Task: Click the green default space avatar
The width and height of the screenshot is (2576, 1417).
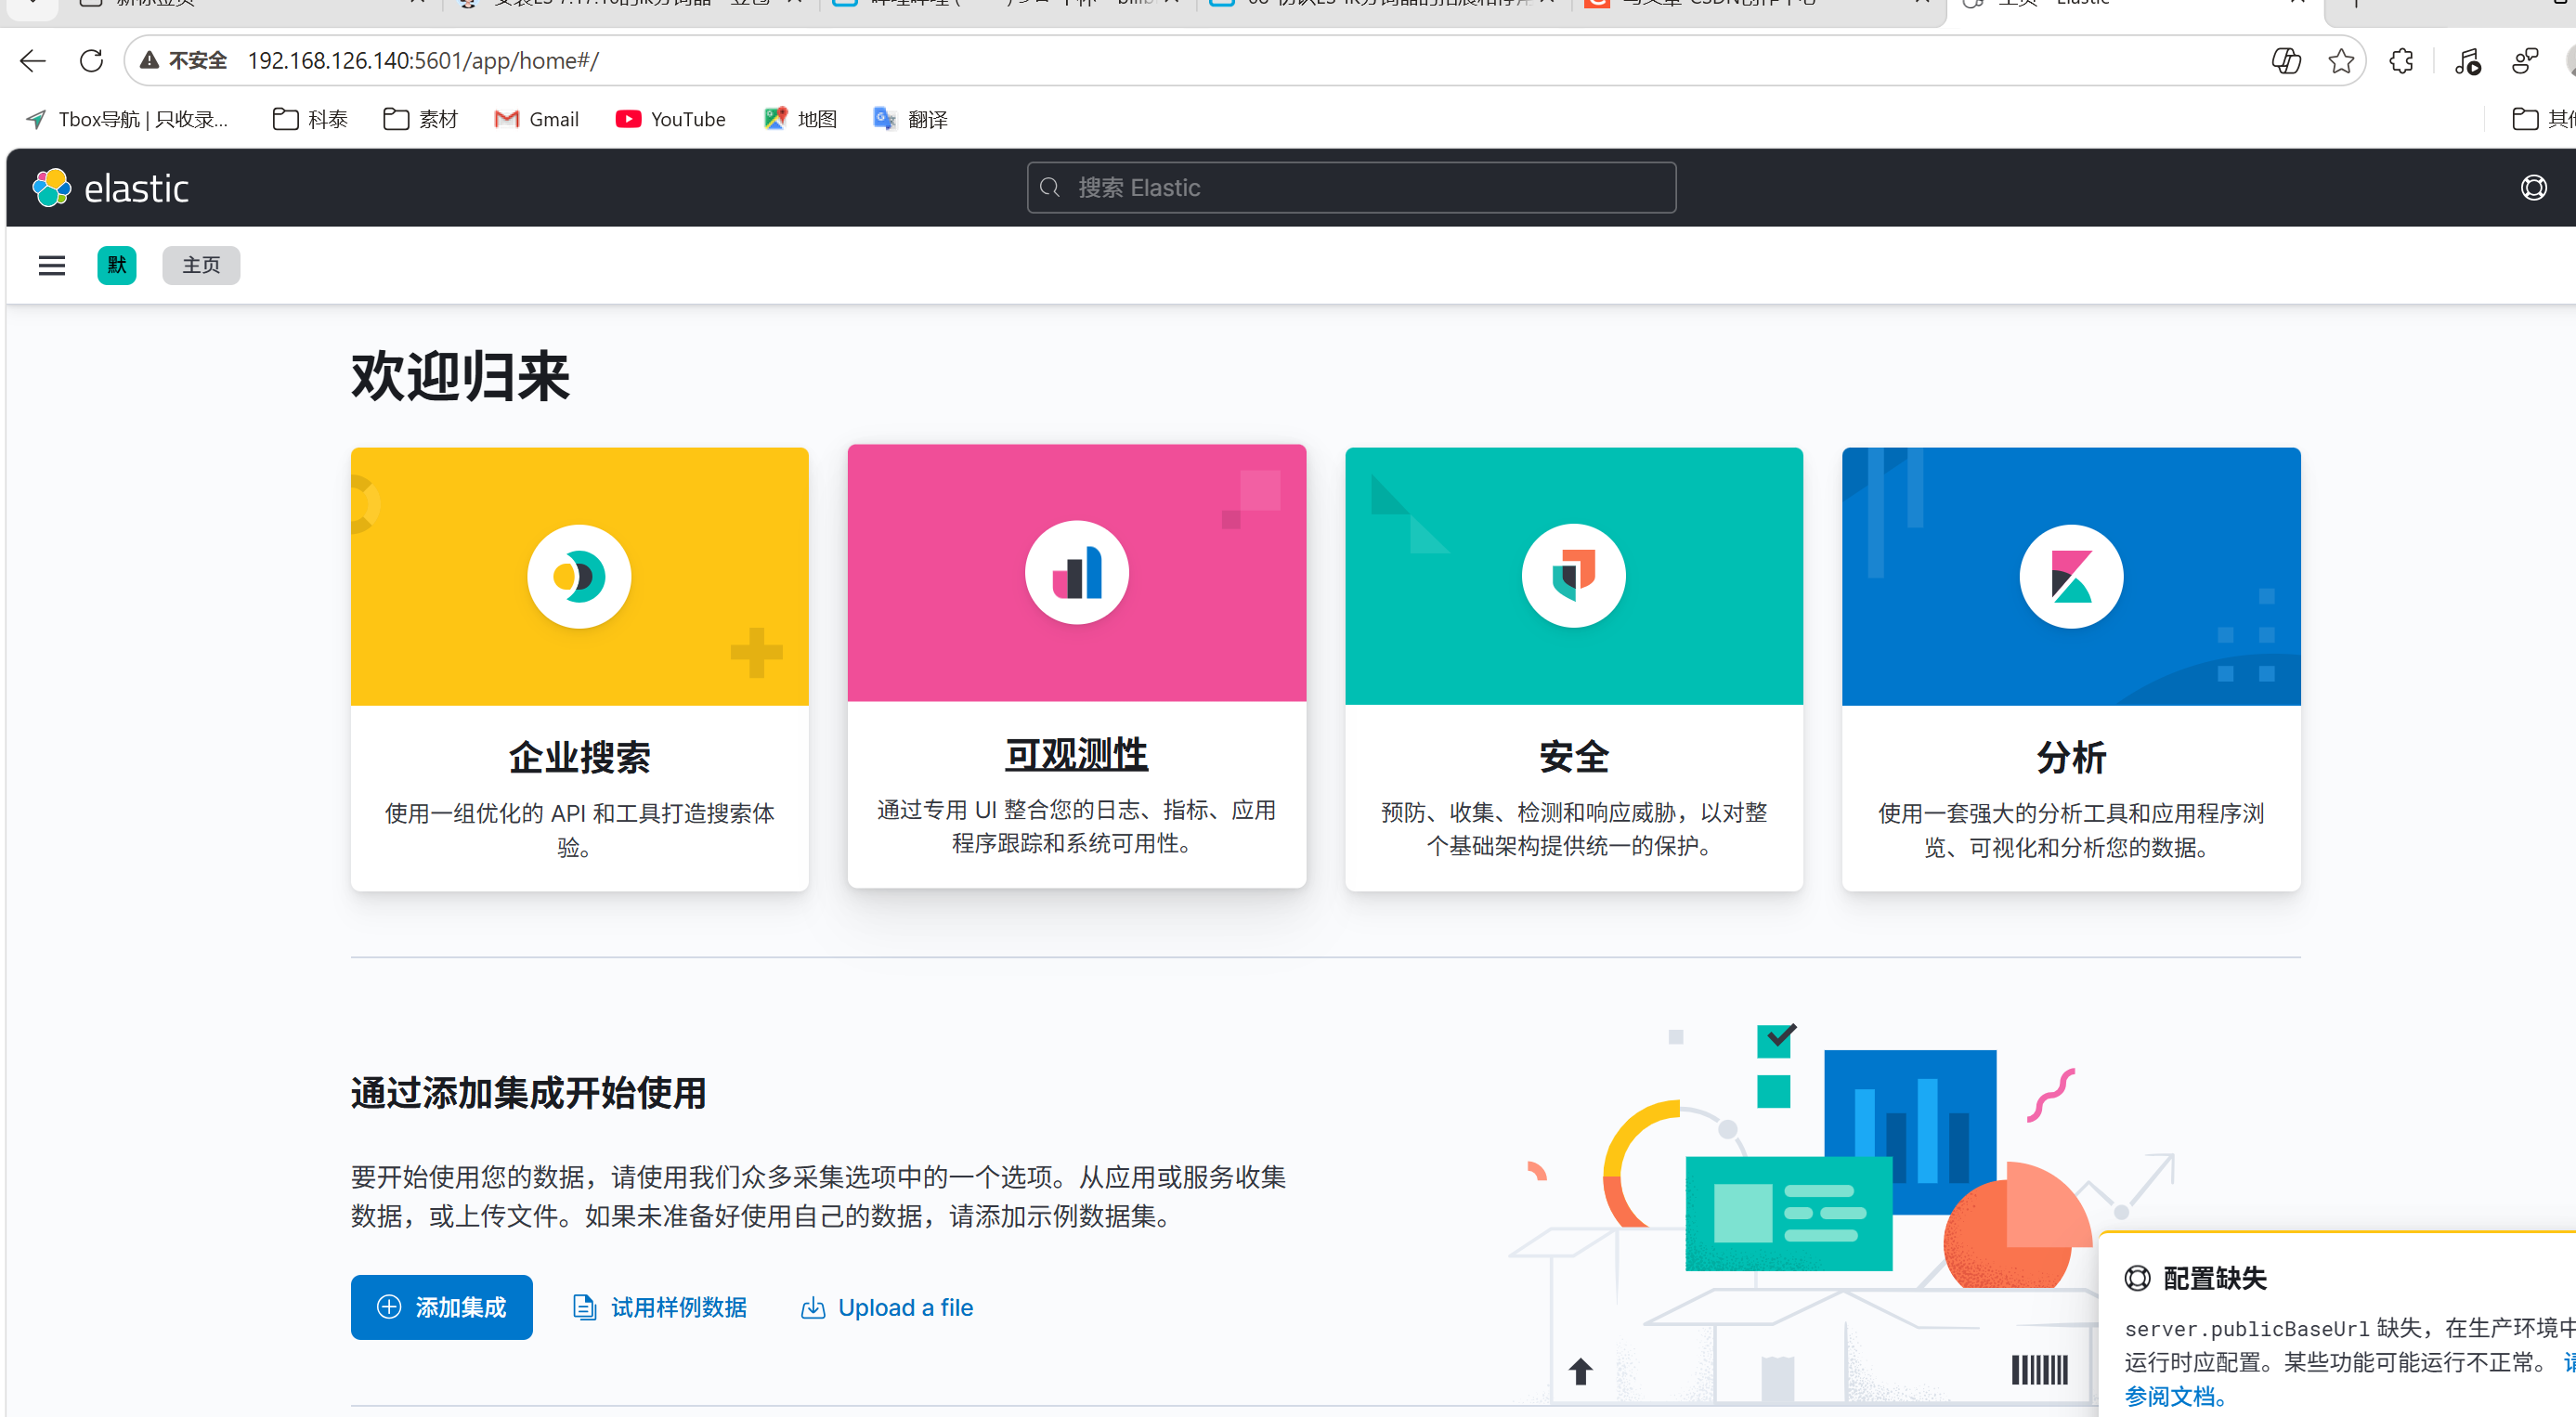Action: point(117,265)
